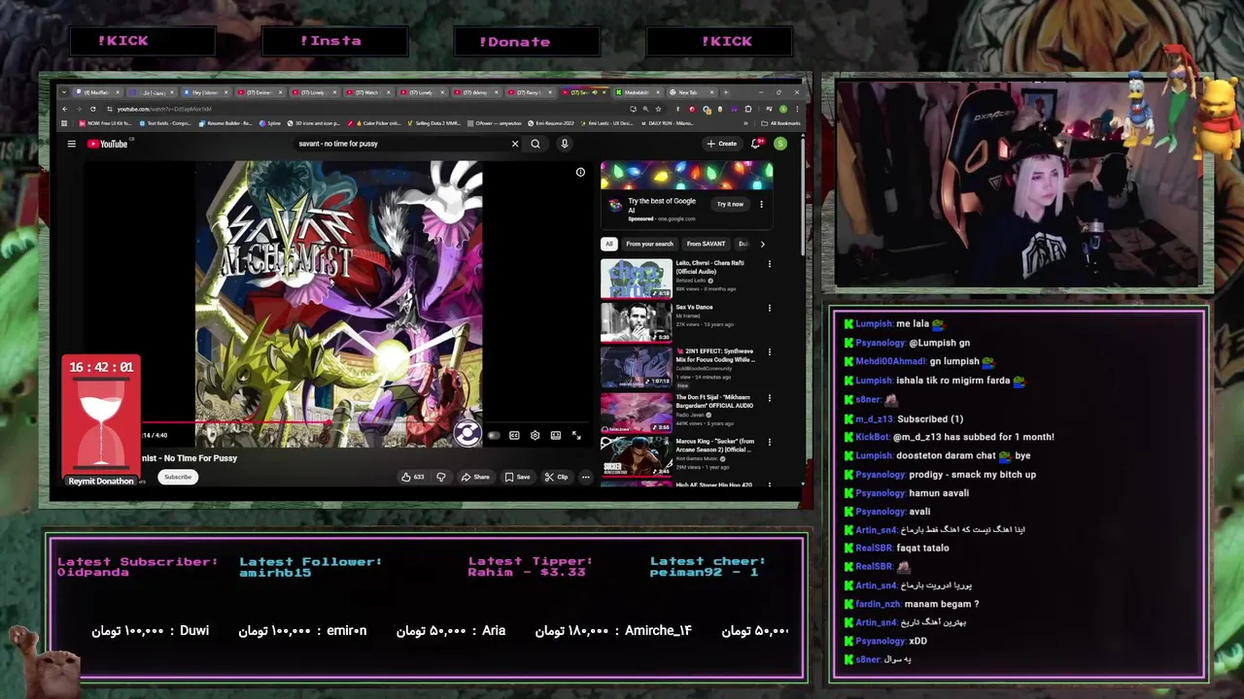Like the video showing 633 likes
The width and height of the screenshot is (1244, 699).
(413, 477)
